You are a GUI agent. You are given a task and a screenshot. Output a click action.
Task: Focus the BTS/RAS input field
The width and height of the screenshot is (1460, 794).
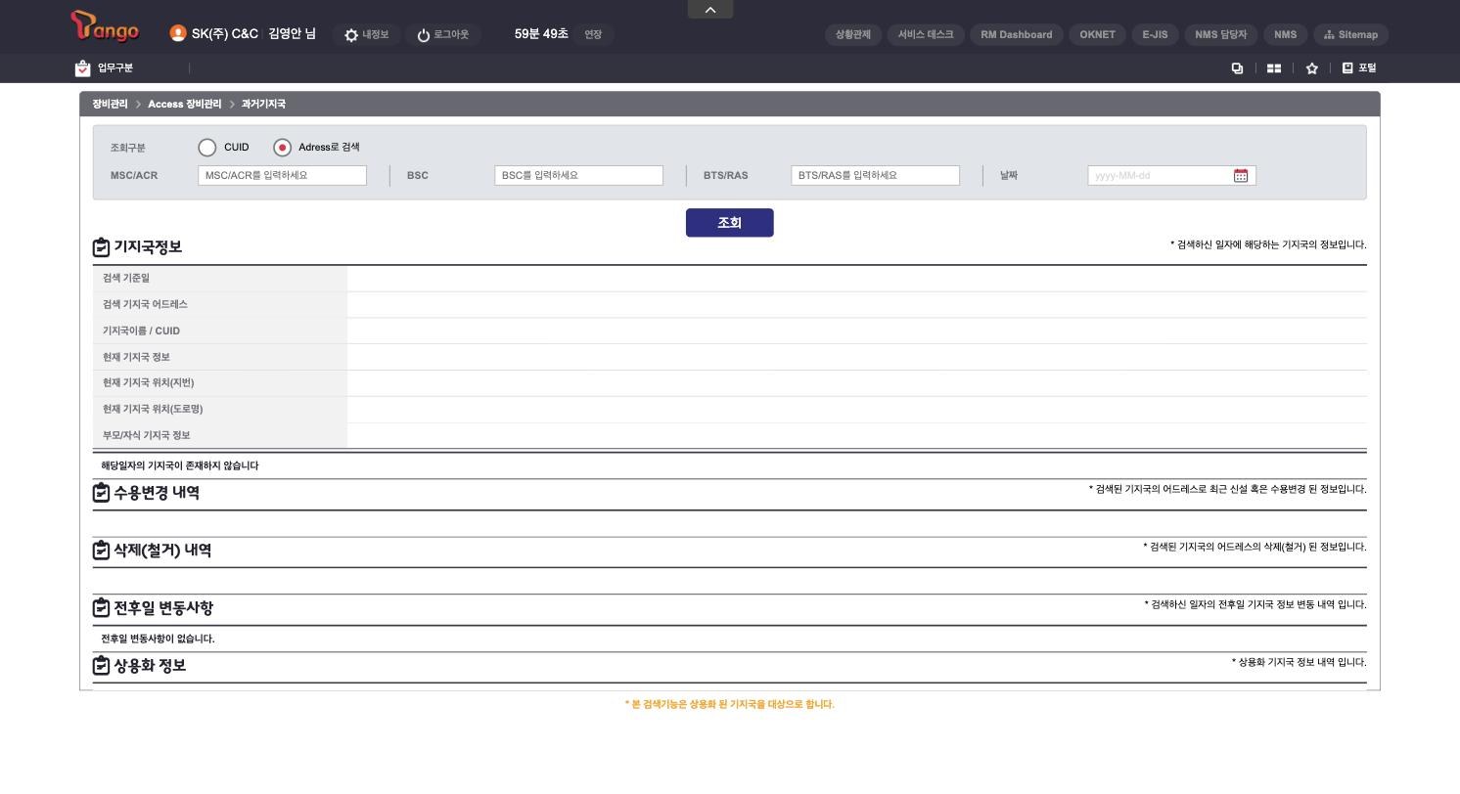[875, 176]
